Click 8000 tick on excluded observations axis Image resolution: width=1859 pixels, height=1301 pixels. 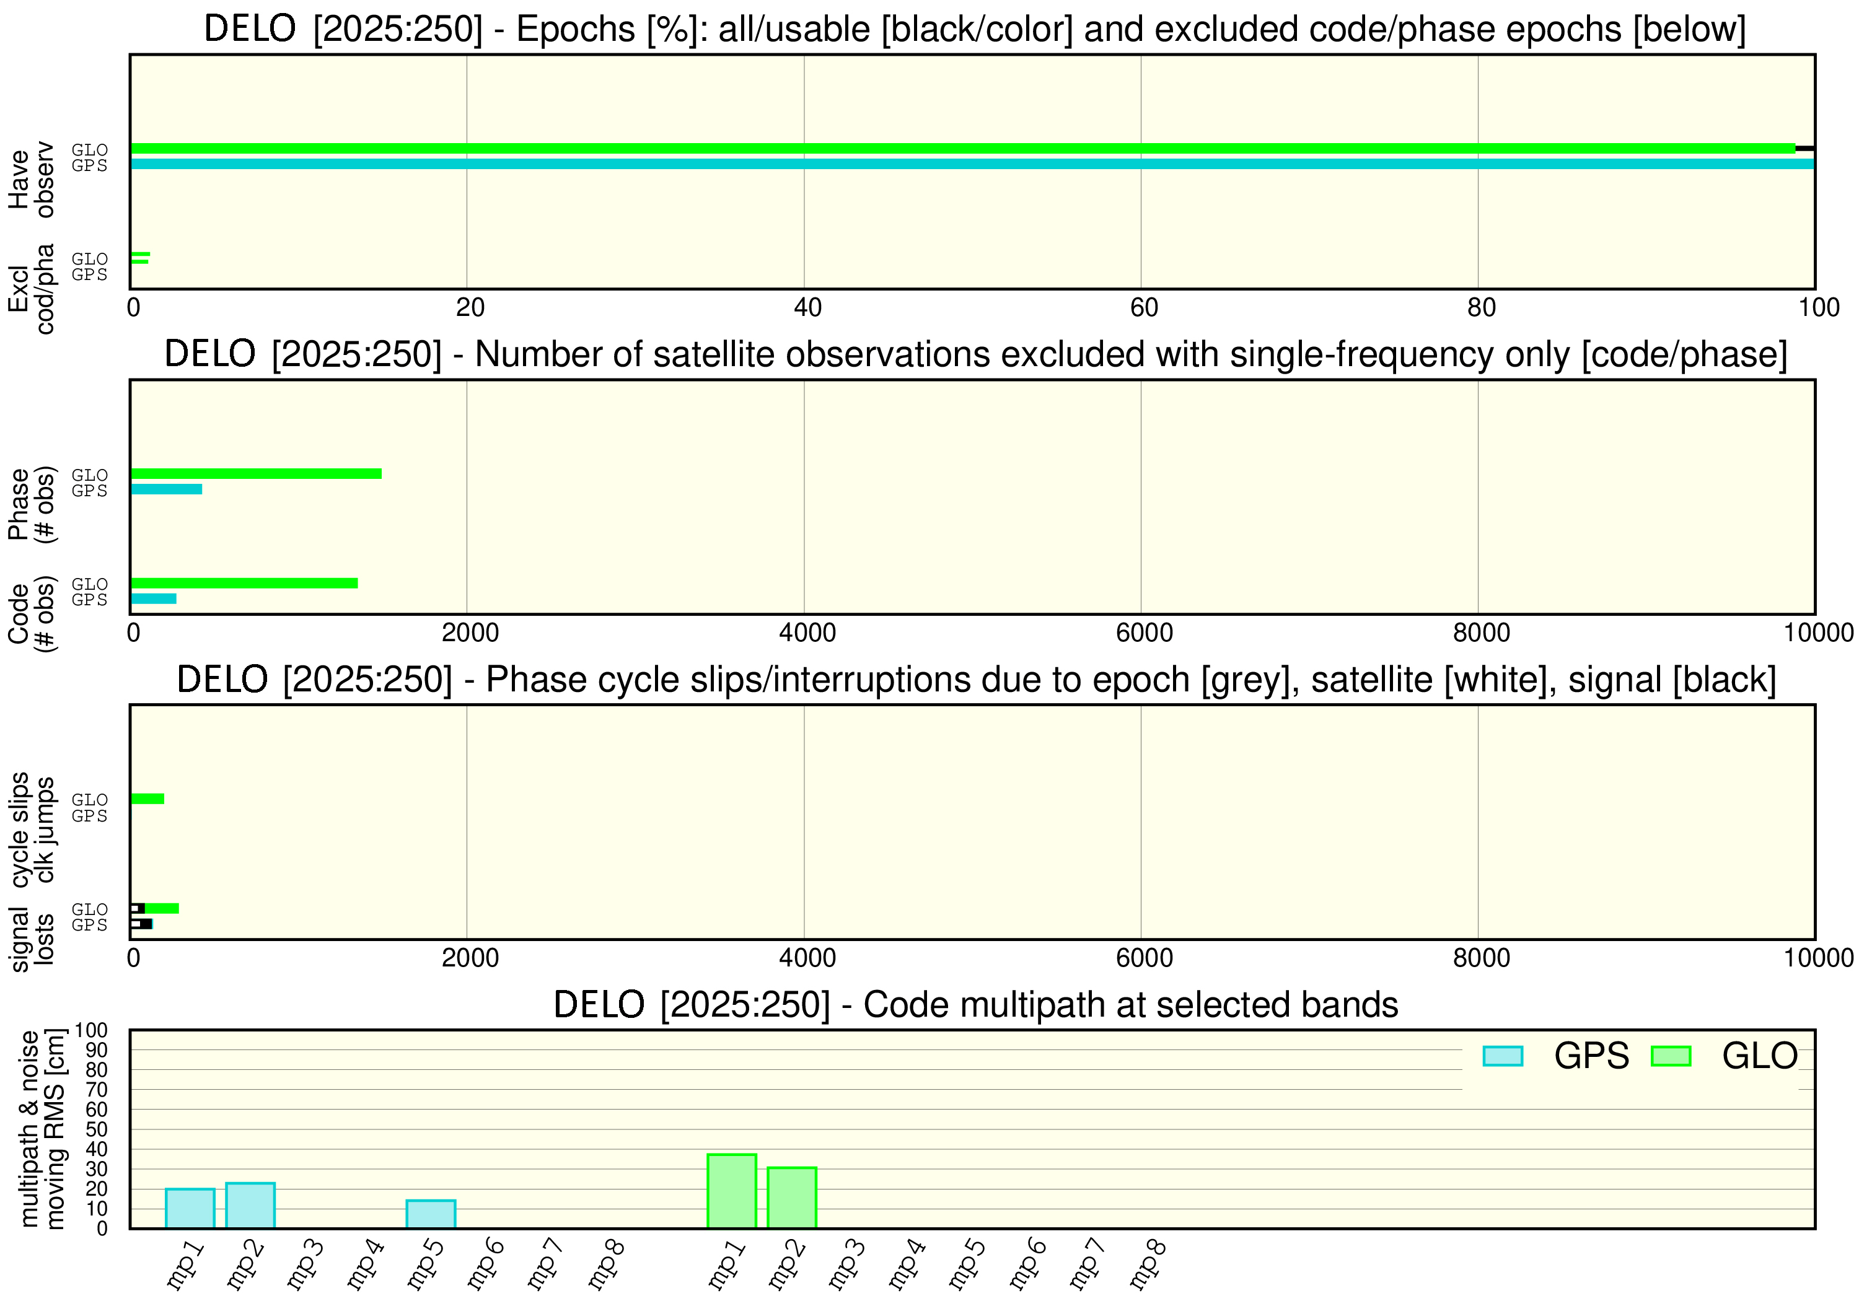[1481, 633]
